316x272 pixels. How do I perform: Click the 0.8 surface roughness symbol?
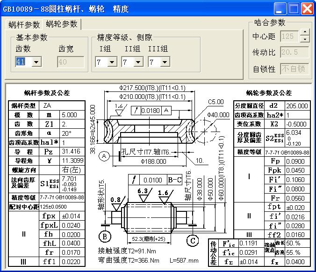[117, 203]
